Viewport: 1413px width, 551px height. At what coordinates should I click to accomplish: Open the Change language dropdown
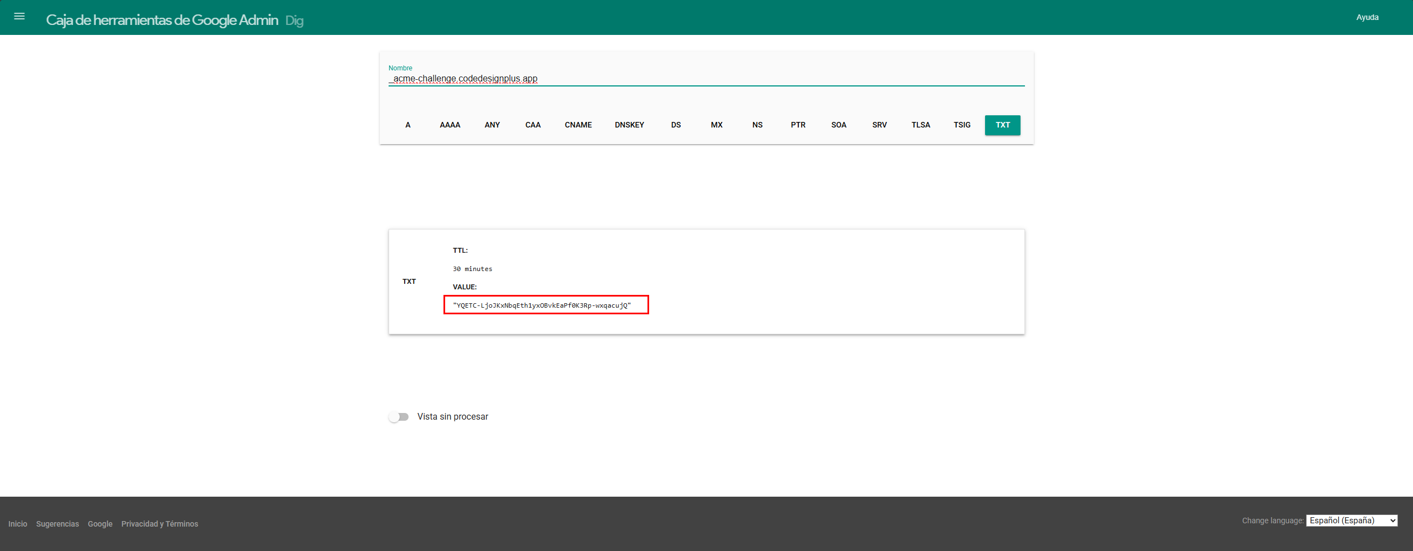(1351, 521)
